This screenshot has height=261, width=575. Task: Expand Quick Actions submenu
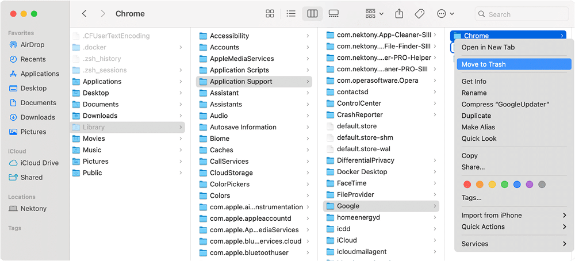click(513, 227)
